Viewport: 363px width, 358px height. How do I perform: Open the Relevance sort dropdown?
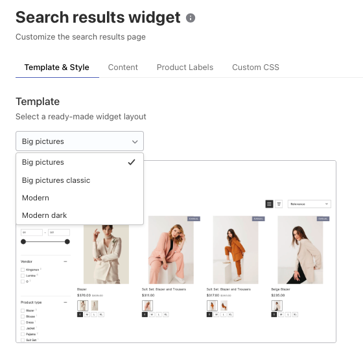[309, 204]
